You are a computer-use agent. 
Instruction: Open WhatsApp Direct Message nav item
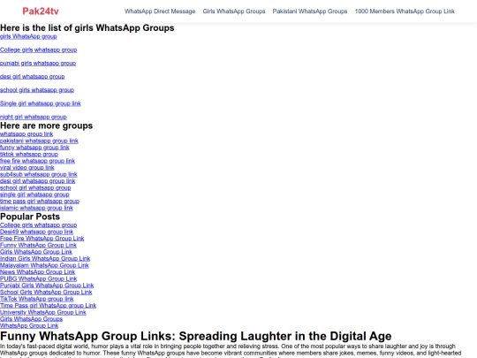coord(160,11)
